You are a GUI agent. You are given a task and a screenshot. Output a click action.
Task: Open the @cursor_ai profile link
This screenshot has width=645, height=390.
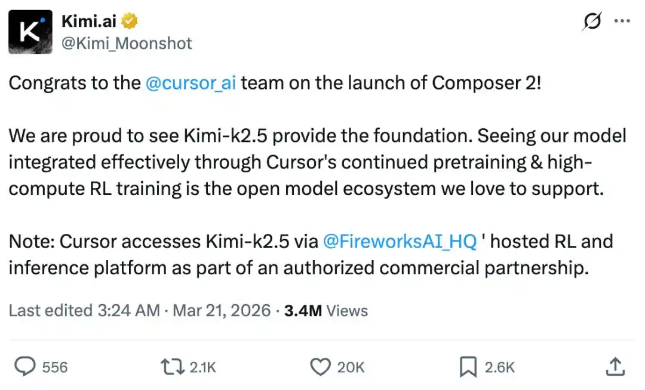coord(191,83)
